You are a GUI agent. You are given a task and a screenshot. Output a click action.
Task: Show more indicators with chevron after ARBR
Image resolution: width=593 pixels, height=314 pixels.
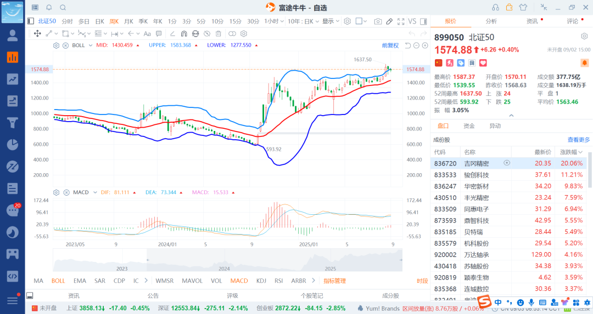[x=313, y=281]
